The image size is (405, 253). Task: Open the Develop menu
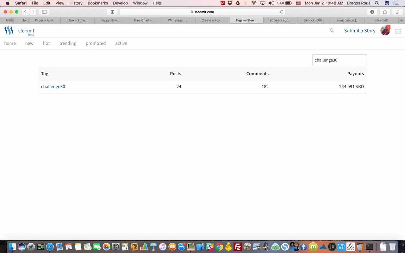click(121, 3)
